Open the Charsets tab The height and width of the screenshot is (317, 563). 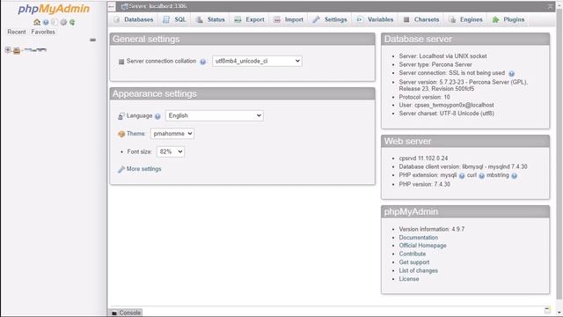[421, 19]
